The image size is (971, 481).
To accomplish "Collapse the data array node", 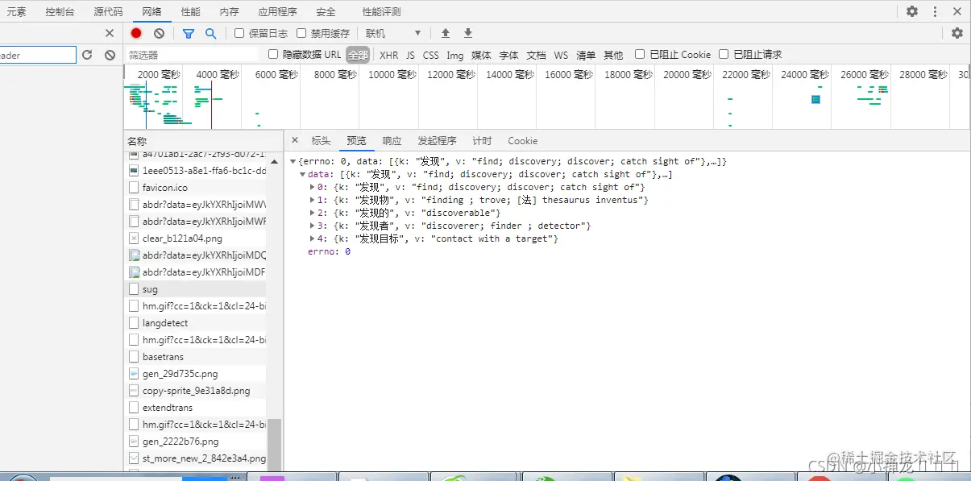I will tap(303, 175).
